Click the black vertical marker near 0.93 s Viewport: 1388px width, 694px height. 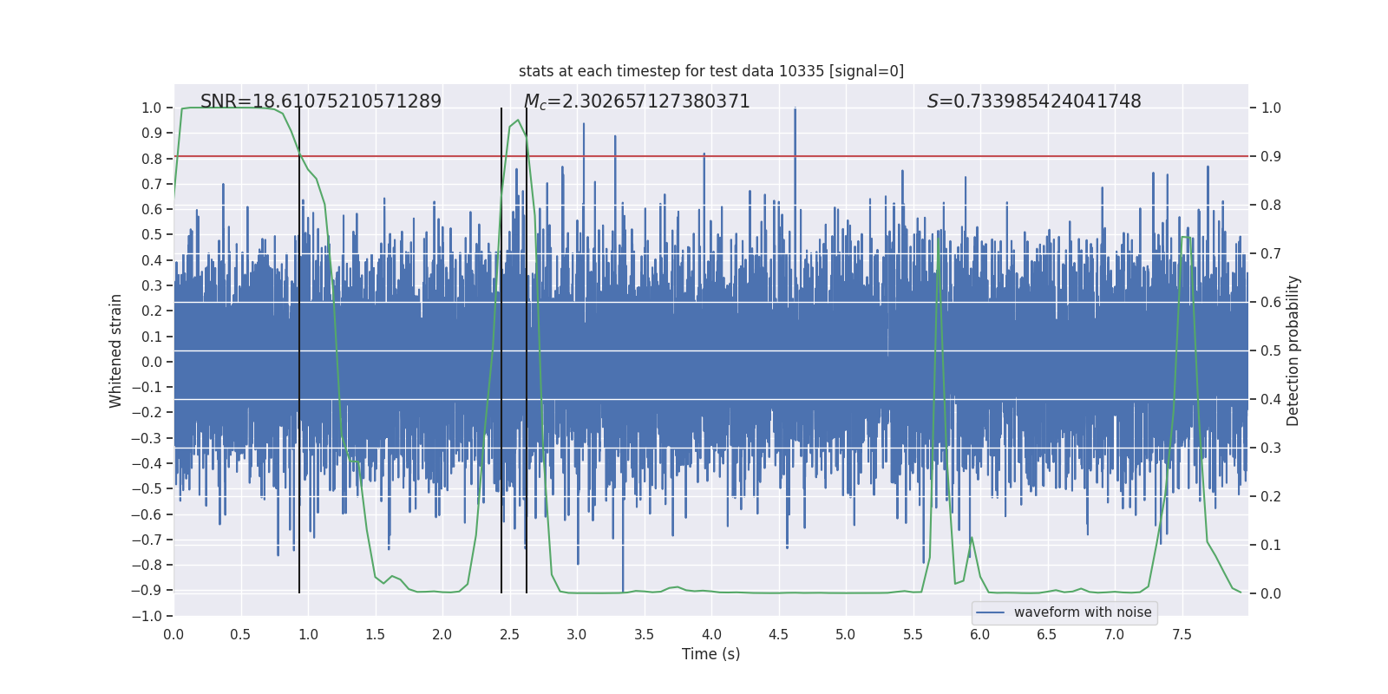(299, 350)
